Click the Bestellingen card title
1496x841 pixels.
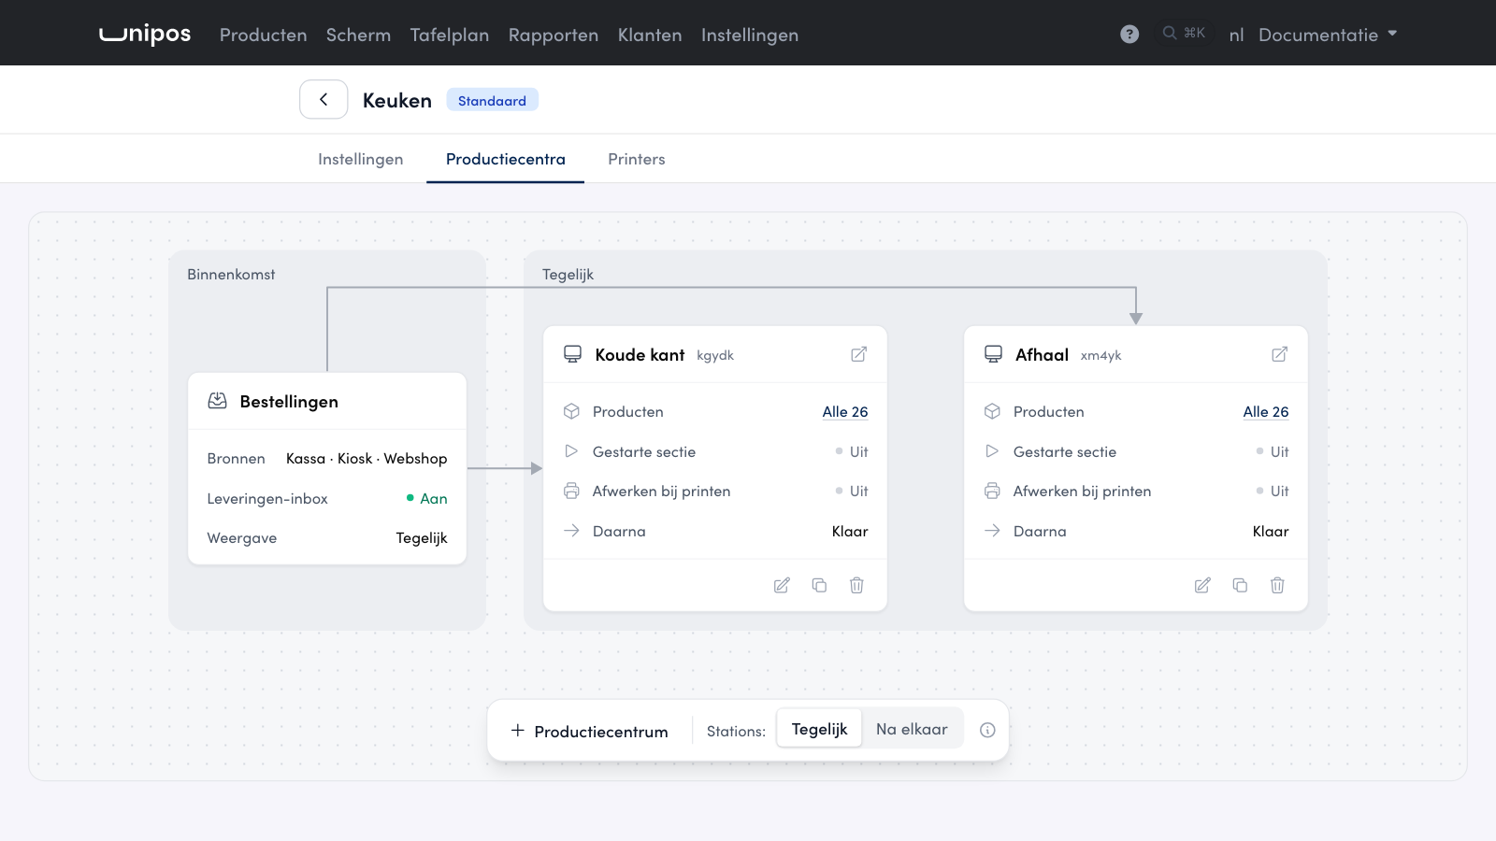click(x=289, y=402)
